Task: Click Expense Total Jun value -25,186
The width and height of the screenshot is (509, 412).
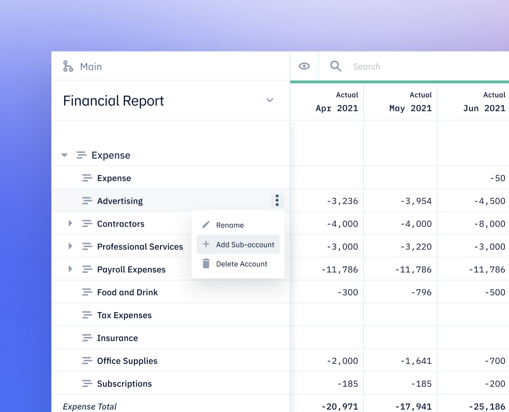Action: point(487,407)
